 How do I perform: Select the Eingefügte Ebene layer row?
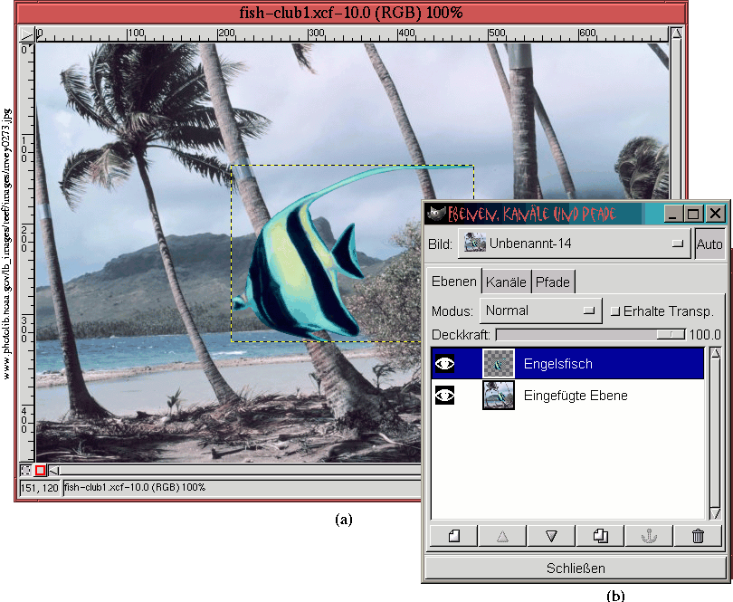coord(597,396)
